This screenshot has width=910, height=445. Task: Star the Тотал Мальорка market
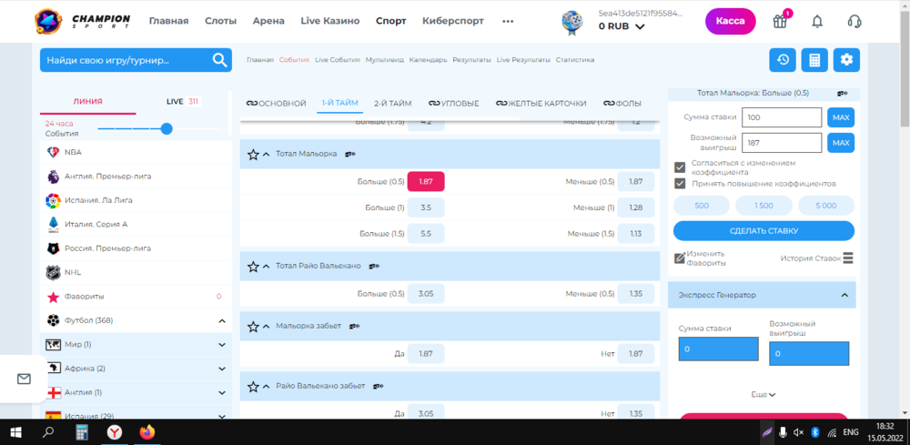[253, 155]
